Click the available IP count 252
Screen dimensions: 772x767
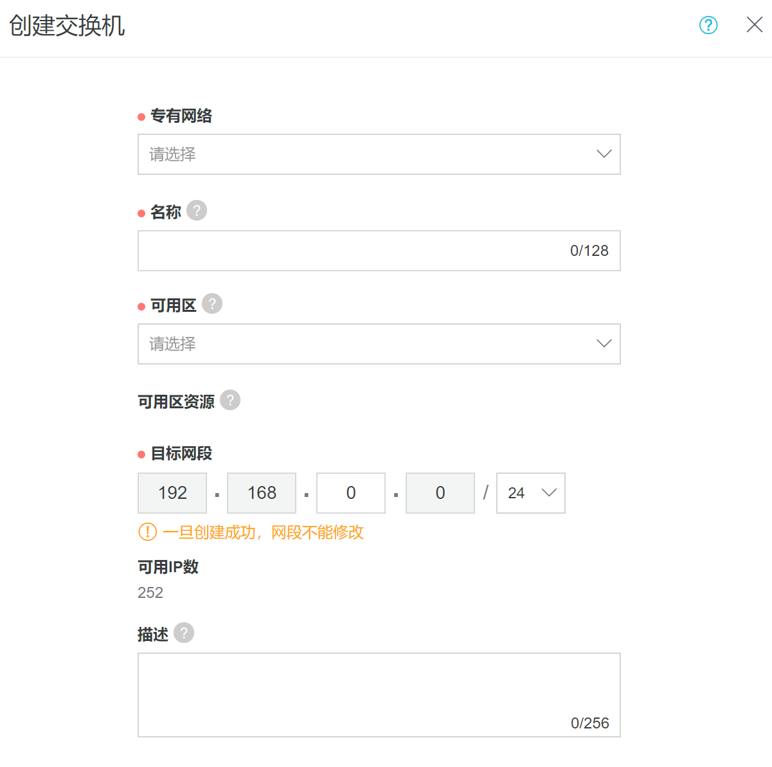coord(150,593)
